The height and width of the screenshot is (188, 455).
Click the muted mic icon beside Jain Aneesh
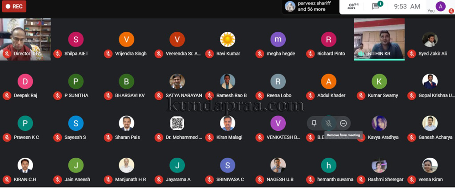pos(57,180)
